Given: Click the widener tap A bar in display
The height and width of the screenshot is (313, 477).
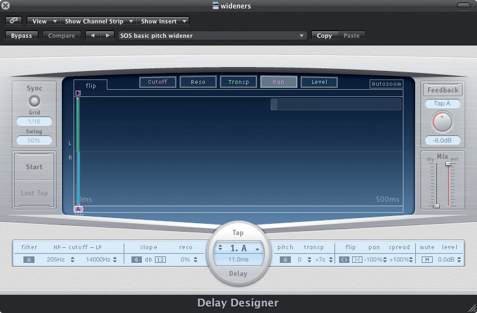Looking at the screenshot, I should pyautogui.click(x=78, y=152).
